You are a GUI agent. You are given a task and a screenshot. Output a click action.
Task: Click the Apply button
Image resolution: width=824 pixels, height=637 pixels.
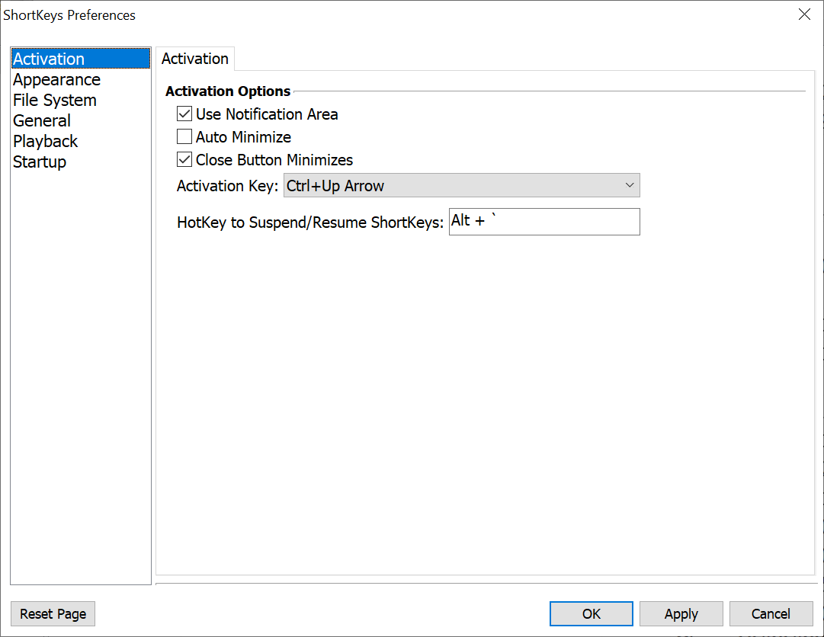click(x=681, y=614)
